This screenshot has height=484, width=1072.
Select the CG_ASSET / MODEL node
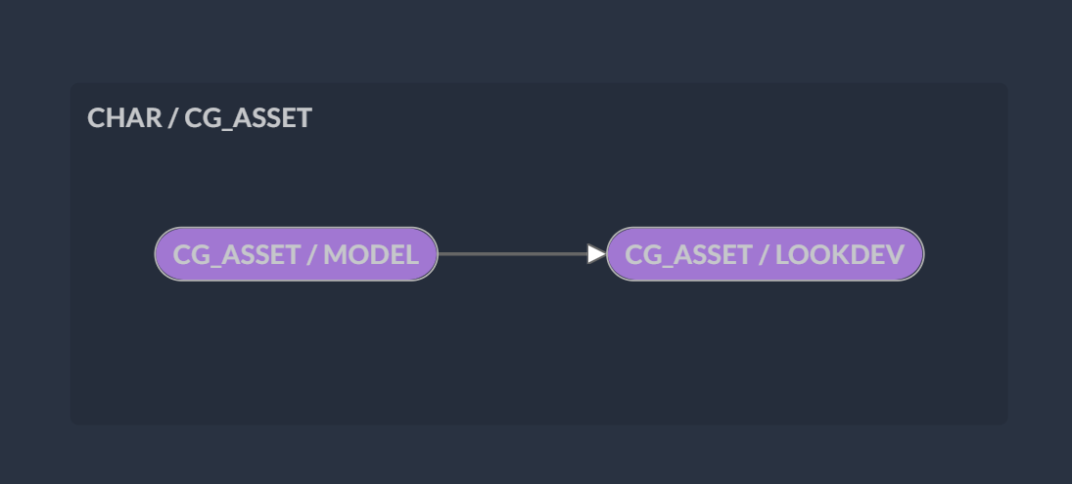click(296, 254)
